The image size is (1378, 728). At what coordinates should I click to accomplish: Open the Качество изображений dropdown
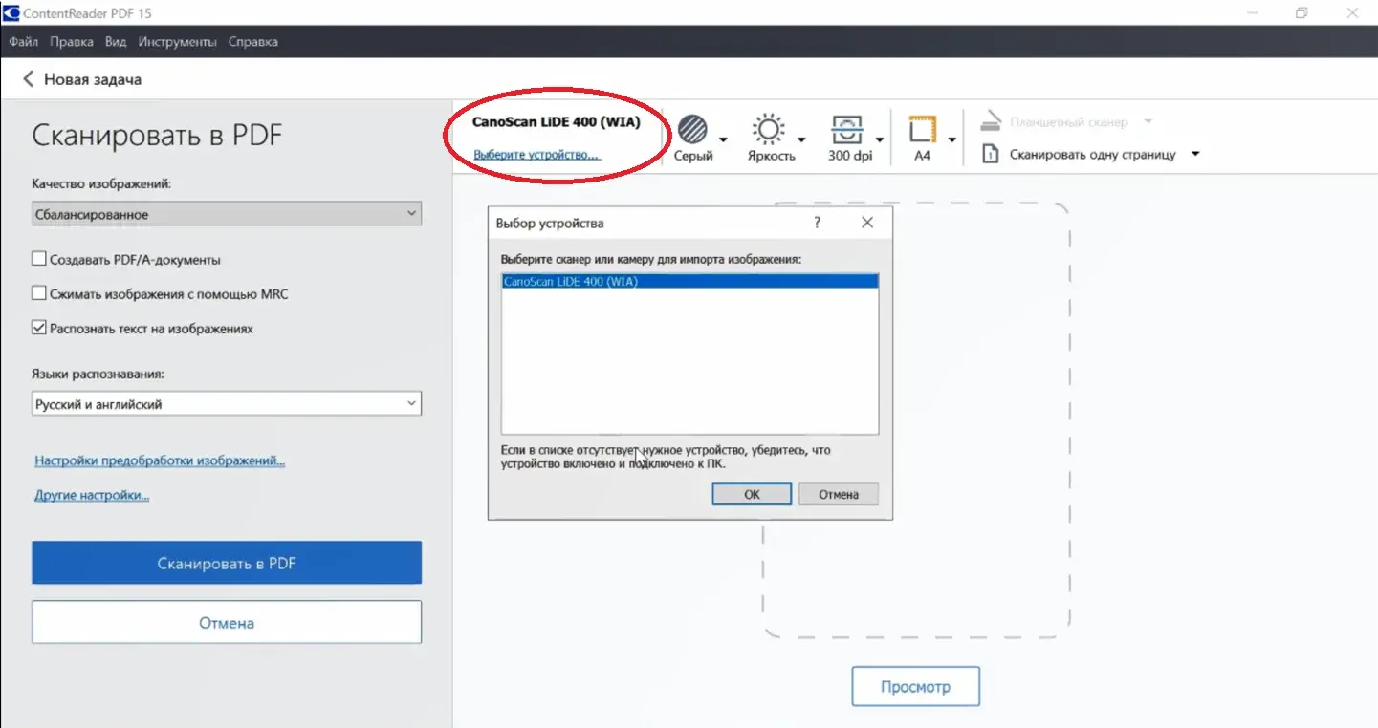[227, 214]
